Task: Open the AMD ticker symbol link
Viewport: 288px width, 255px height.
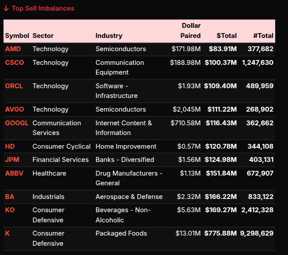Action: (x=13, y=49)
